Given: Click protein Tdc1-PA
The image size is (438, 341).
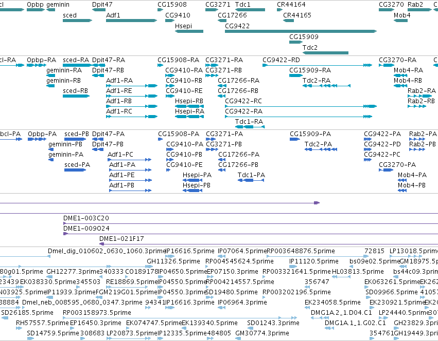Looking at the screenshot, I should click(x=251, y=180).
